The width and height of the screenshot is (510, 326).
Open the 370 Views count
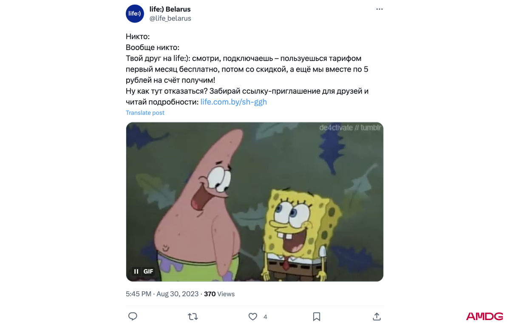coord(219,294)
